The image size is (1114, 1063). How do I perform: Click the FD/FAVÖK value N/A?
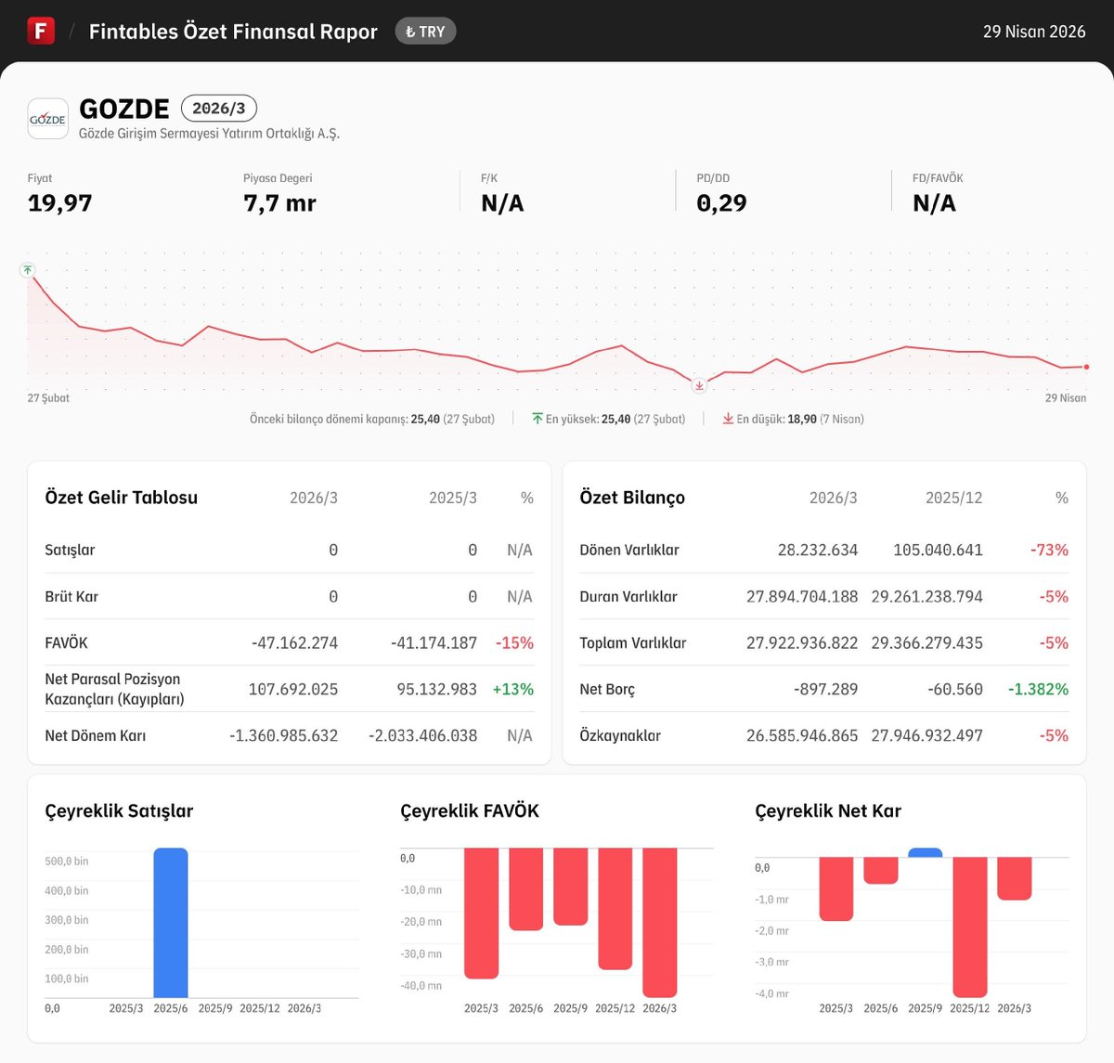coord(934,203)
